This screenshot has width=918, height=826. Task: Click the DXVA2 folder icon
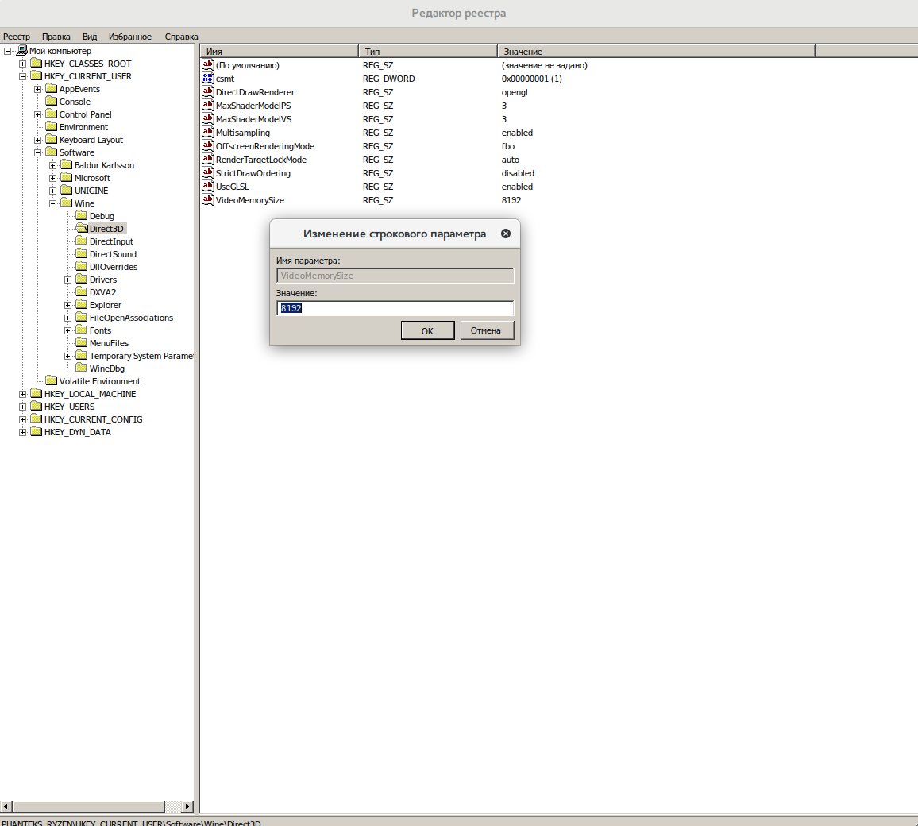tap(82, 291)
